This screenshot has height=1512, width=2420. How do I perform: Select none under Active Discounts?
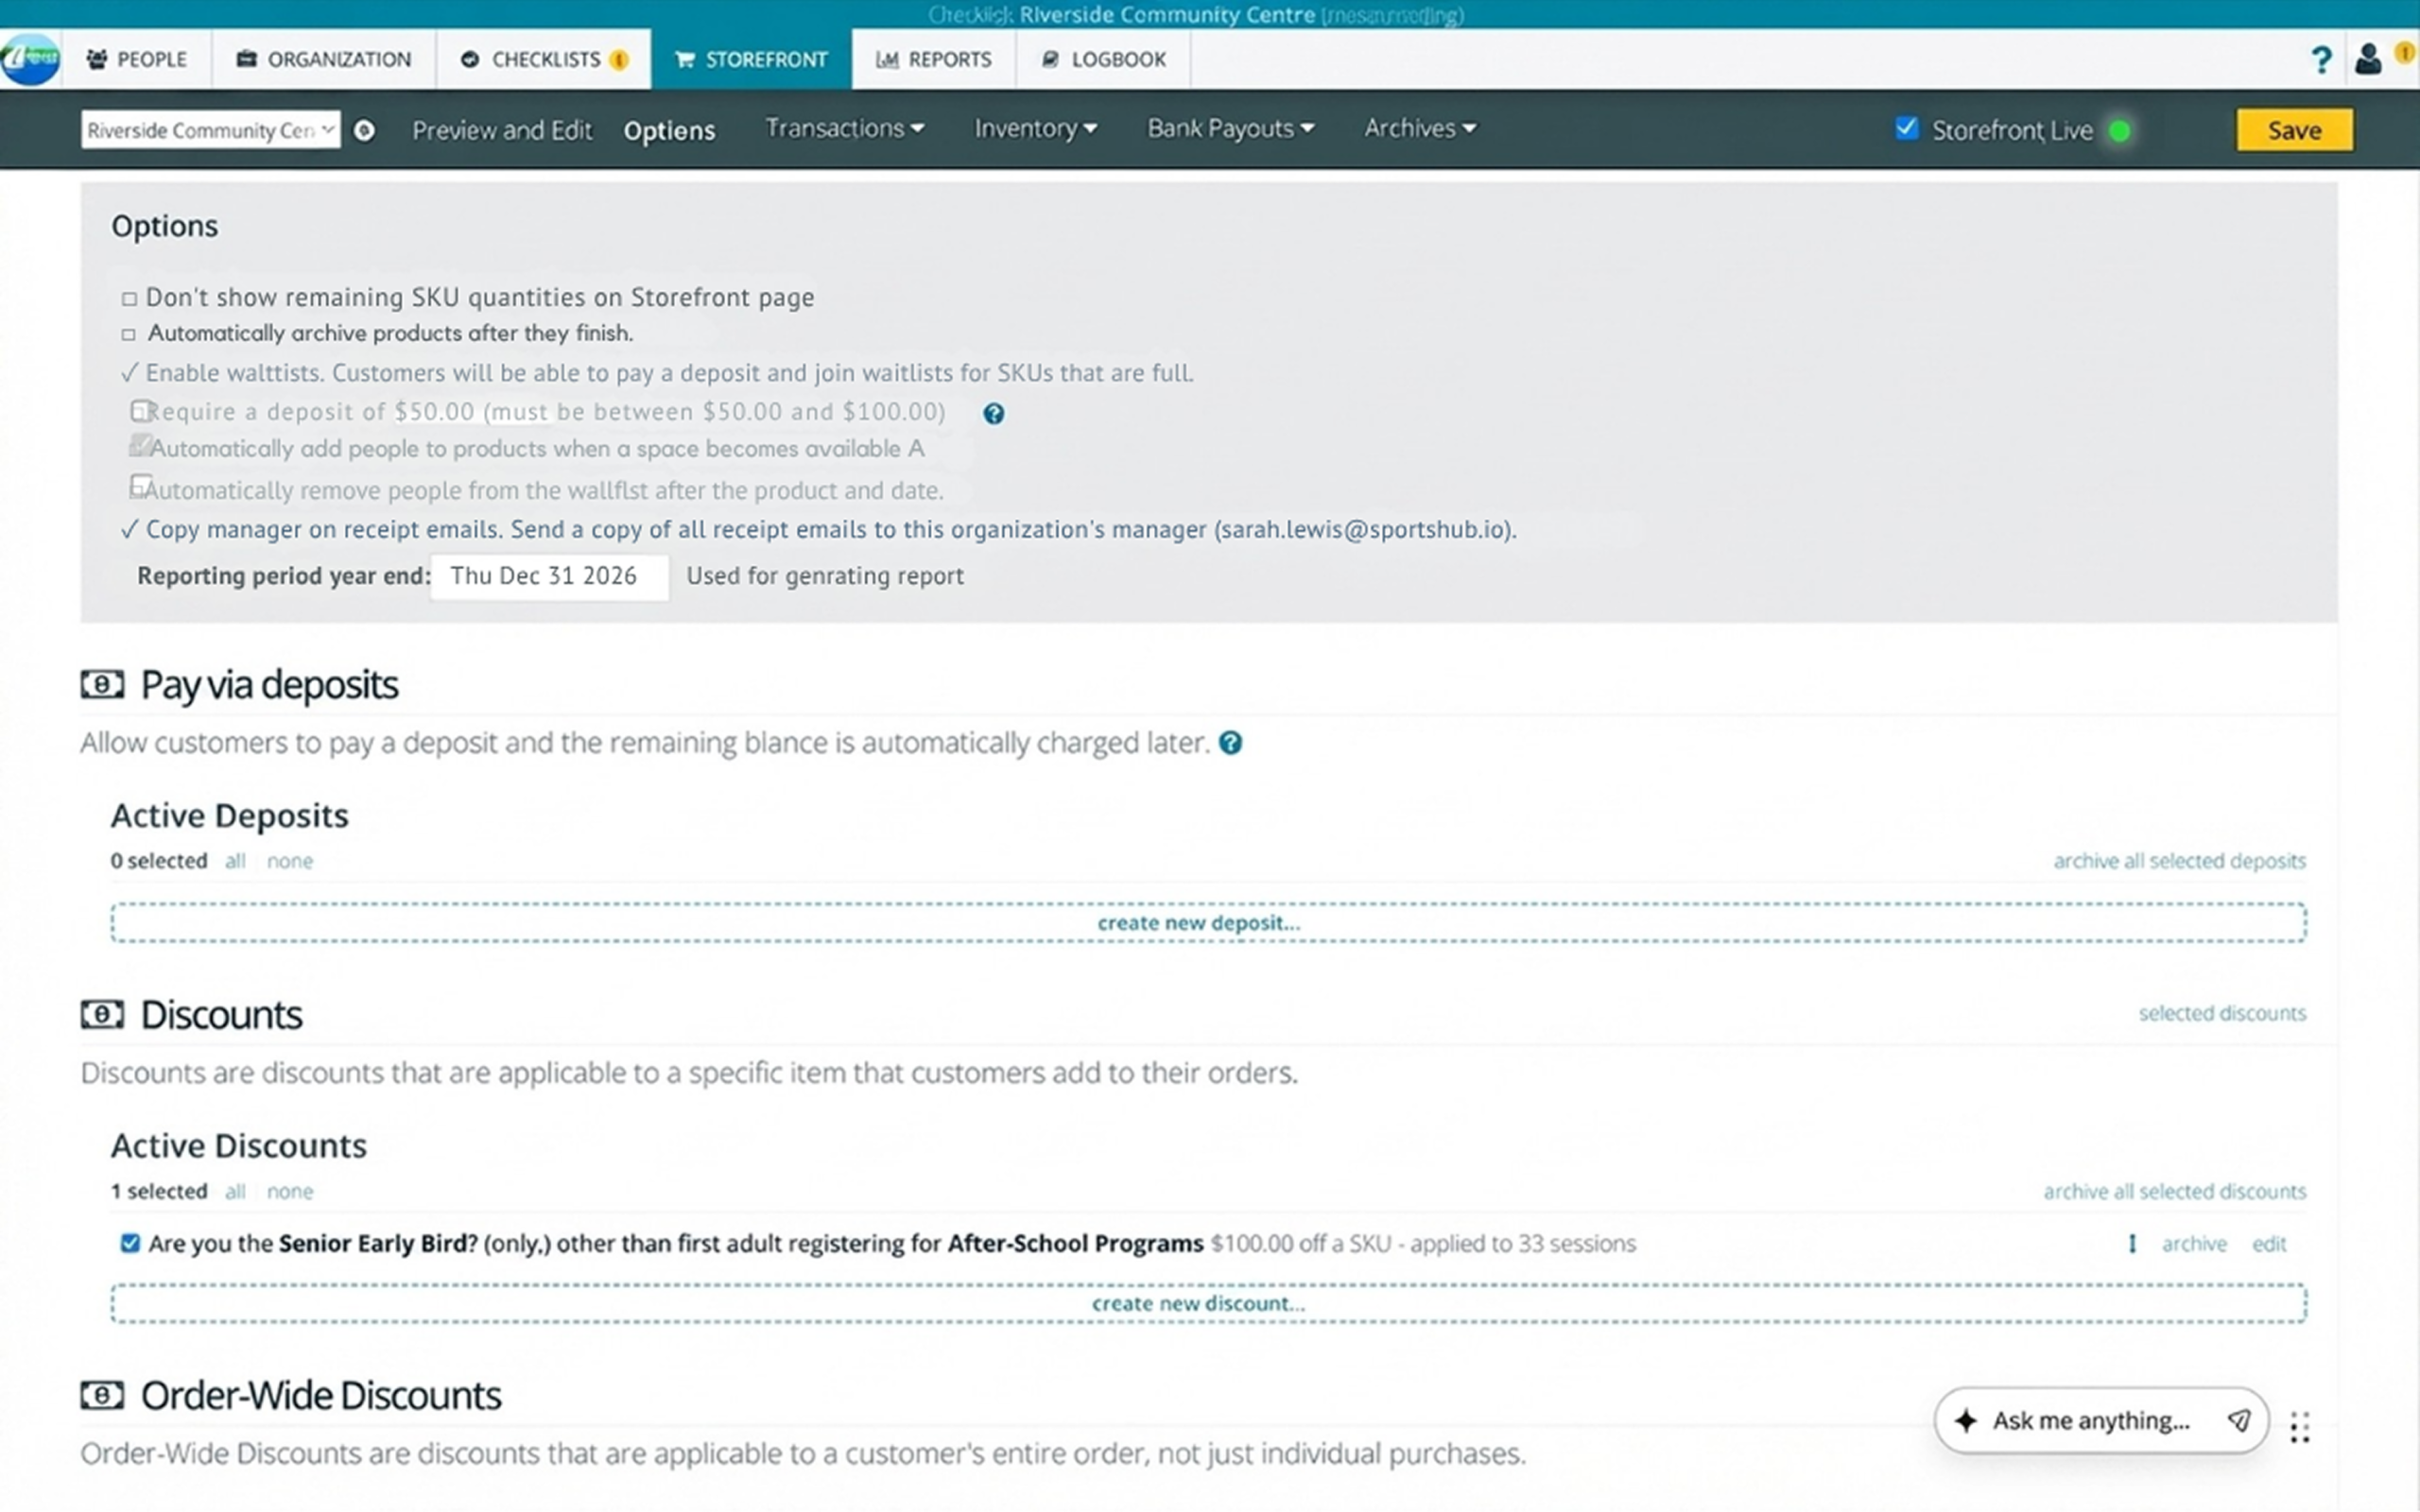pyautogui.click(x=290, y=1191)
